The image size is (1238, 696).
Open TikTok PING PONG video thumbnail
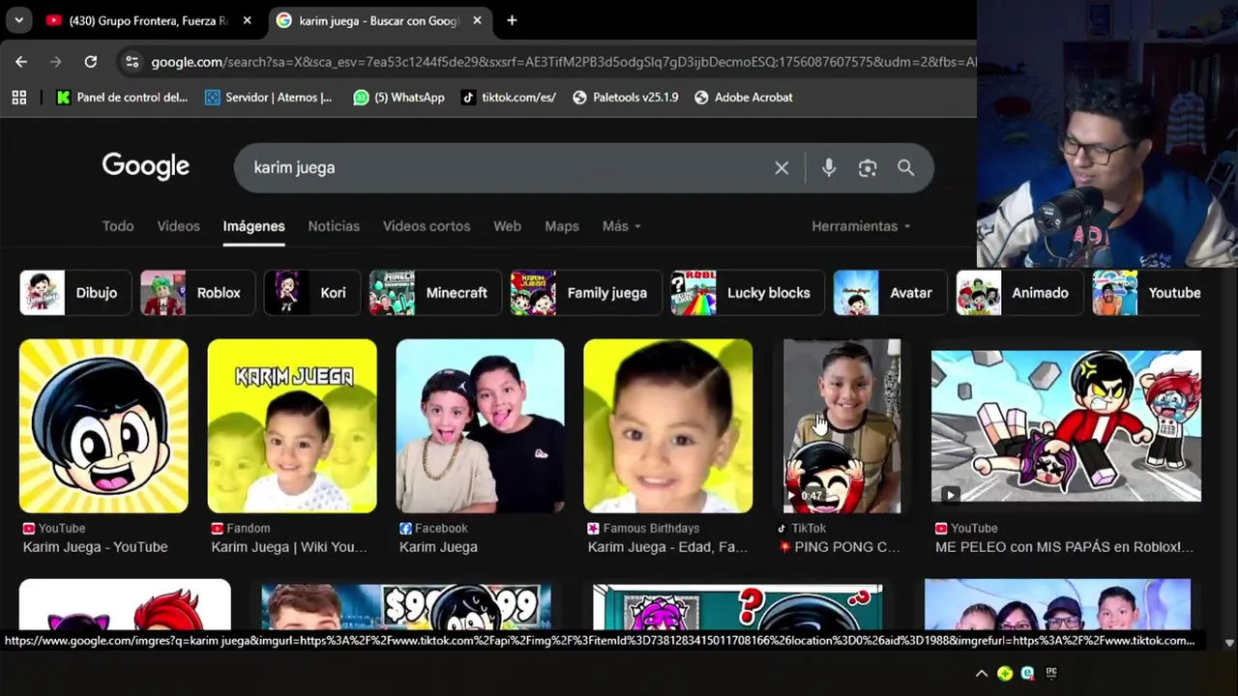(x=841, y=425)
